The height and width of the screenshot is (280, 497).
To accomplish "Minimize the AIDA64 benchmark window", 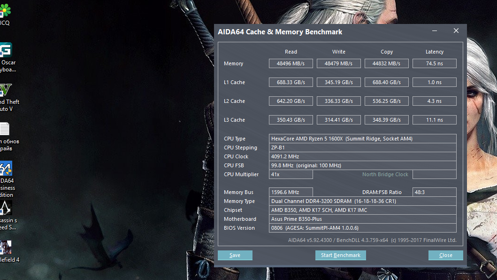I will point(435,31).
